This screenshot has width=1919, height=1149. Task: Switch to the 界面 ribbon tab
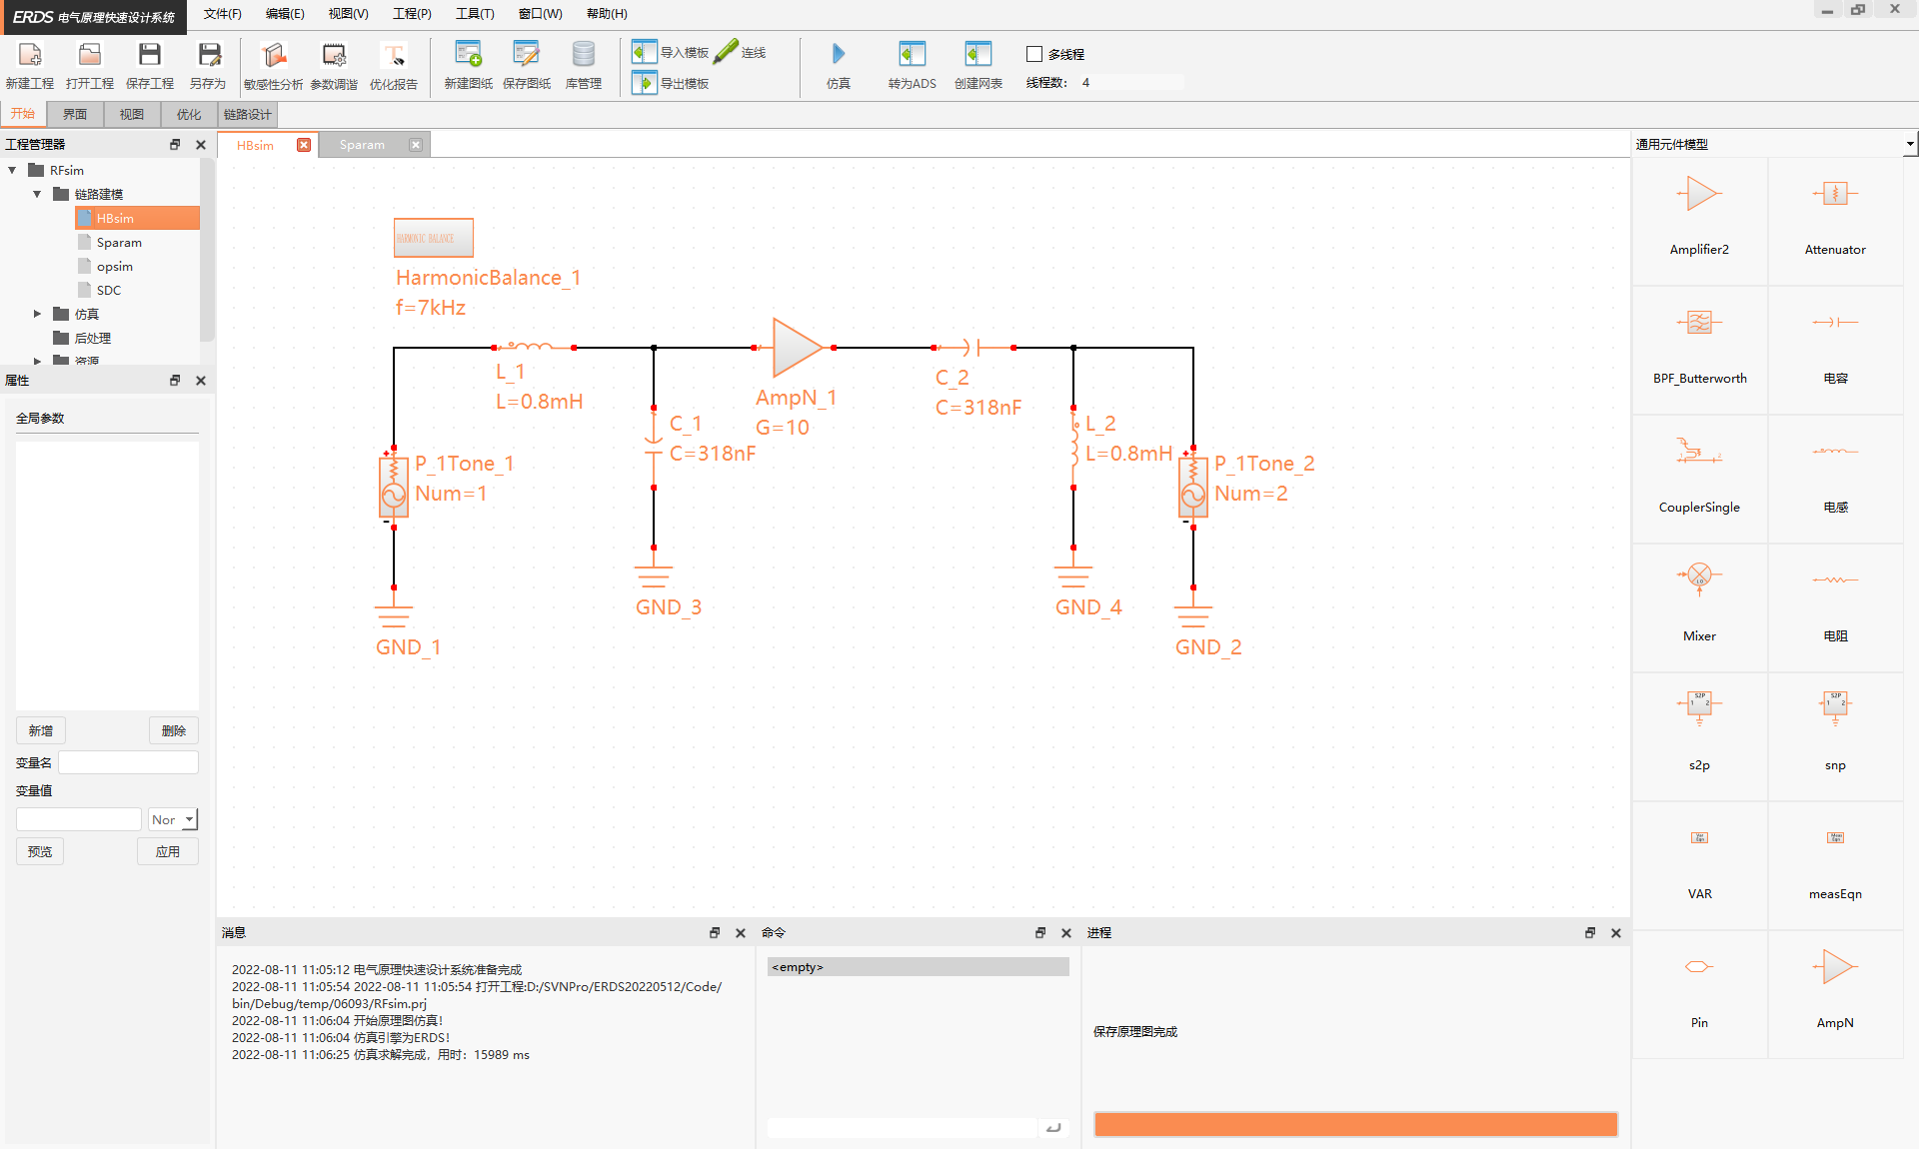pos(75,114)
